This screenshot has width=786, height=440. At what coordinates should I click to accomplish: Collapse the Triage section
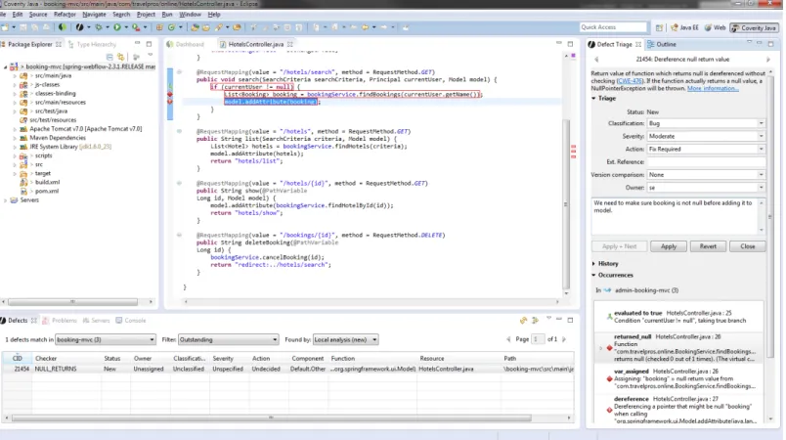click(x=594, y=98)
